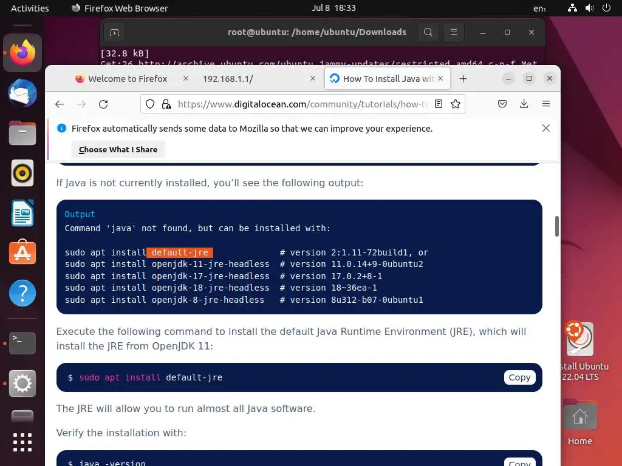This screenshot has width=622, height=466.
Task: Open the Files manager in the dock
Action: (22, 133)
